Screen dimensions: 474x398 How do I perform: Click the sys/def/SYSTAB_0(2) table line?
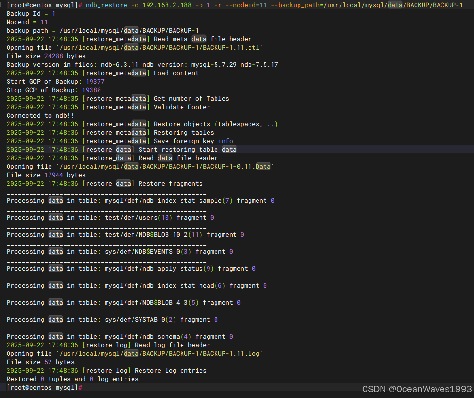(x=112, y=319)
